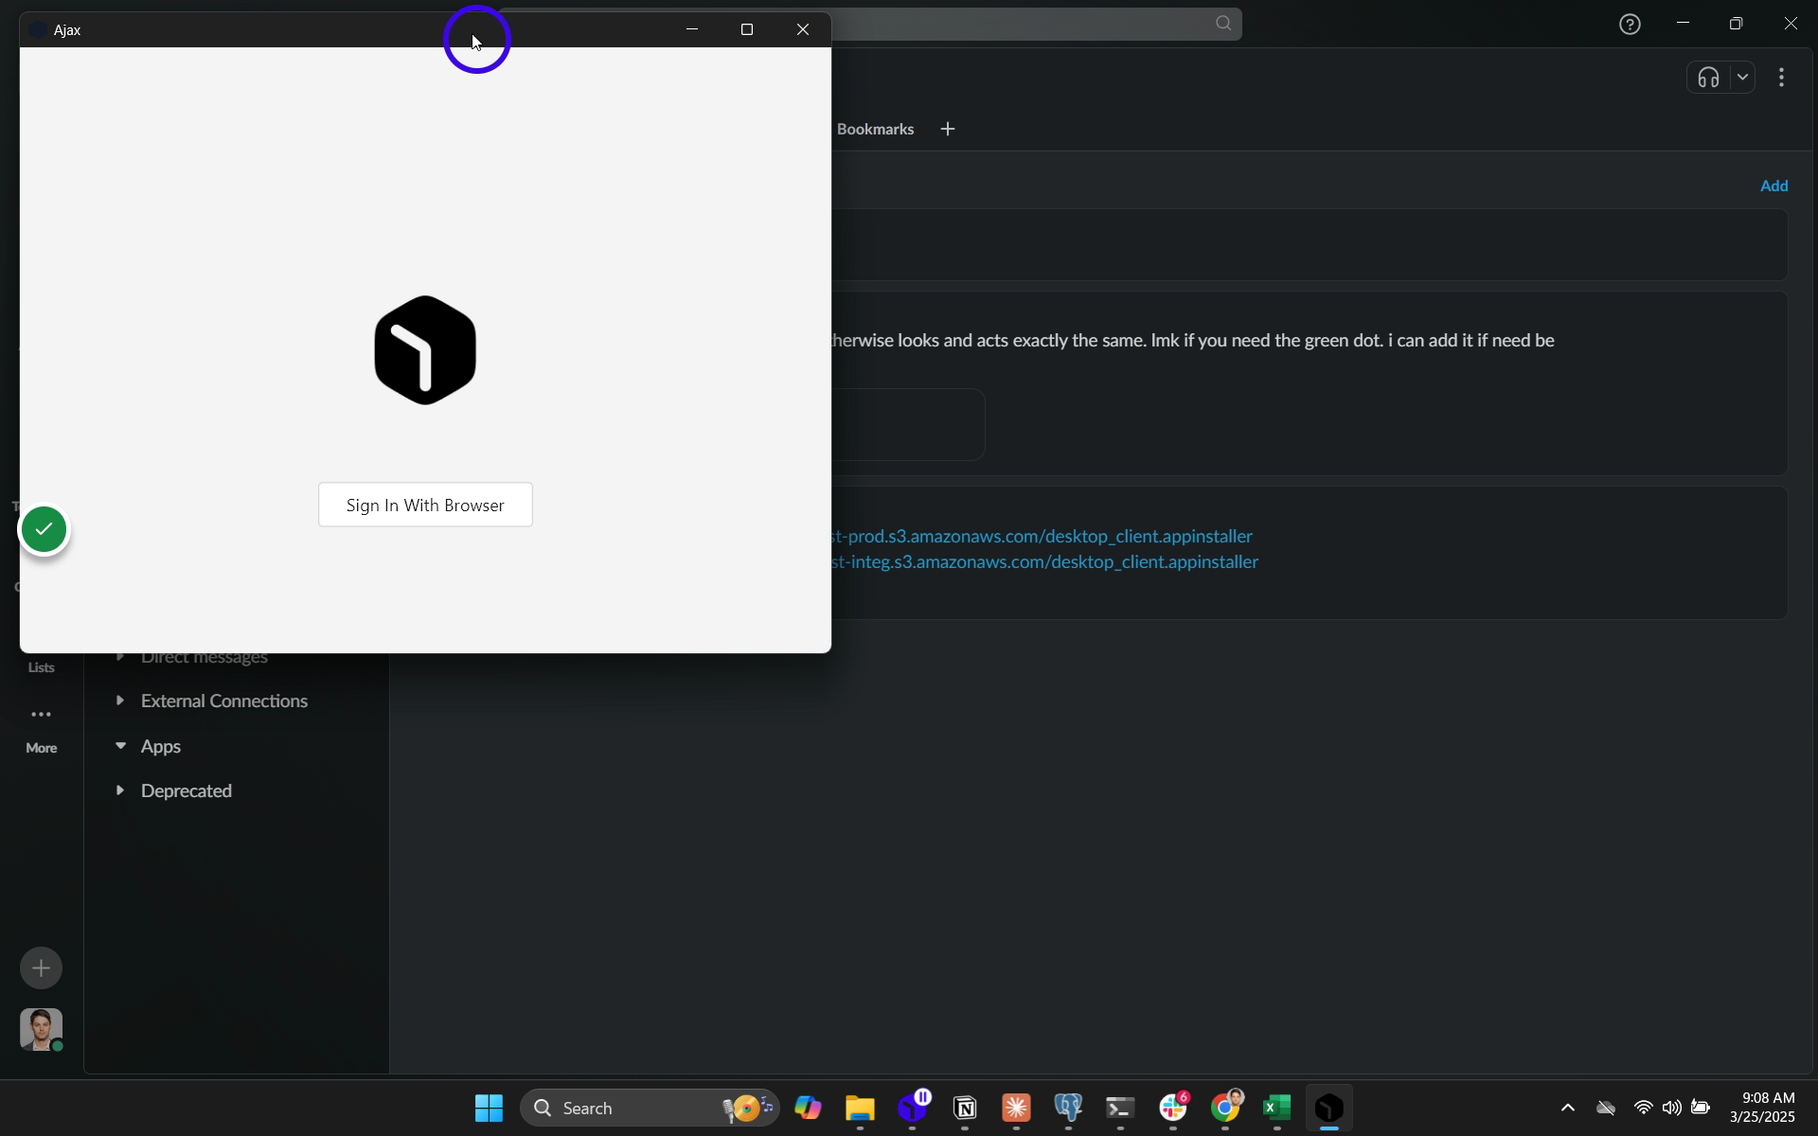Show hidden system tray icons

coord(1567,1108)
